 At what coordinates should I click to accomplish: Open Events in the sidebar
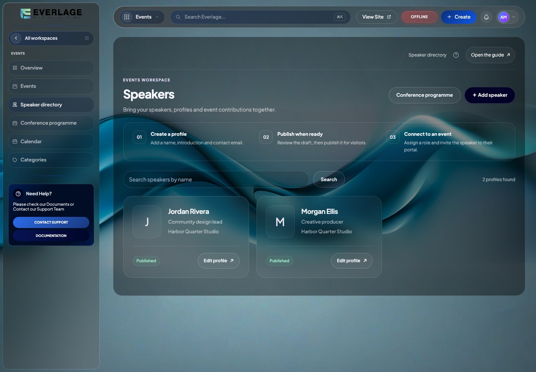51,86
